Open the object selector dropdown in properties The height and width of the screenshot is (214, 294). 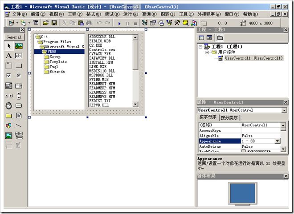284,110
